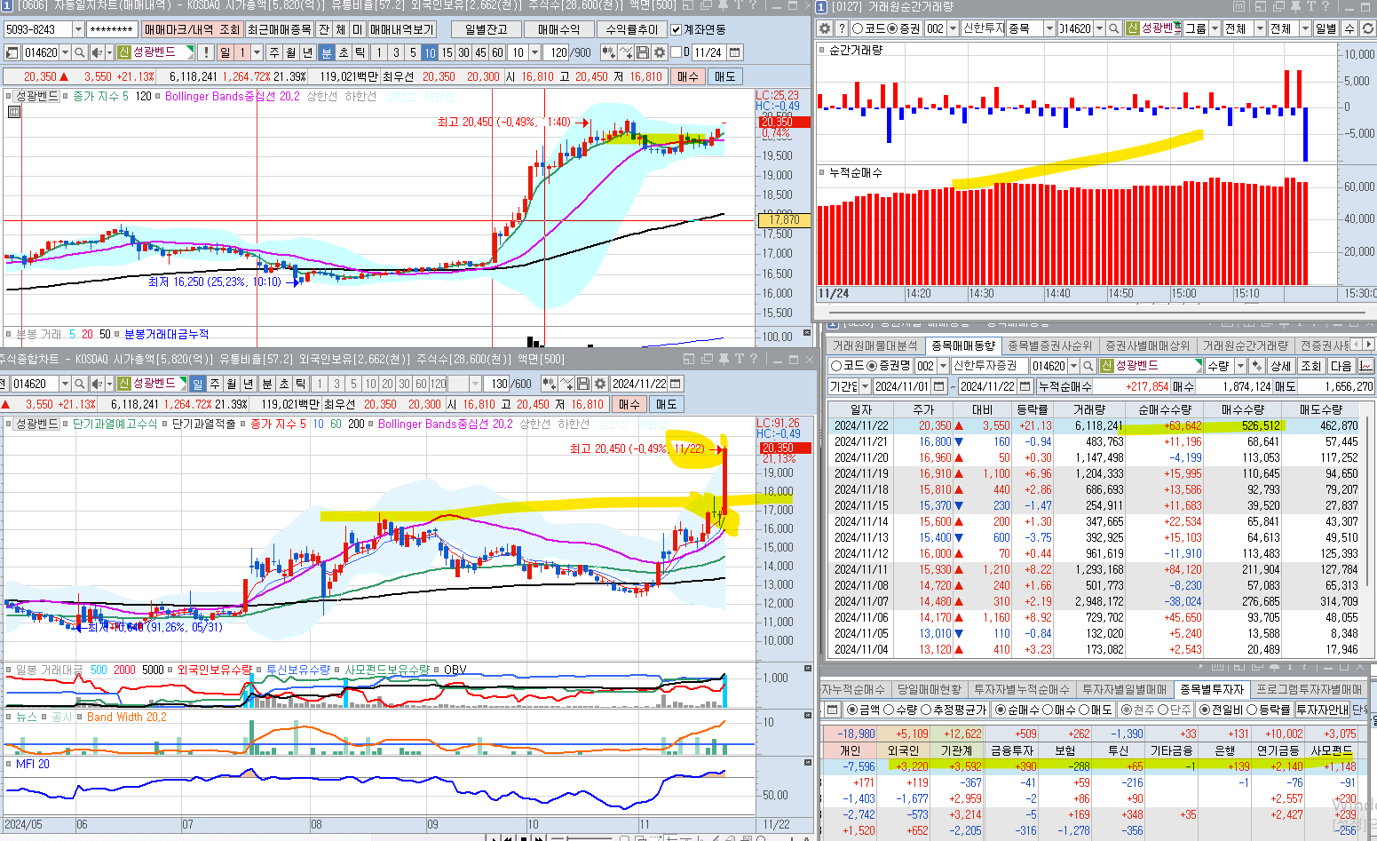Open the chart settings gear in the minute chart toolbar
Viewport: 1377px width, 841px height.
tap(660, 52)
